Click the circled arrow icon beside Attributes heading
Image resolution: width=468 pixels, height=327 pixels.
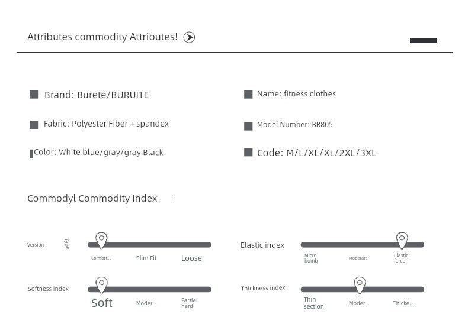pyautogui.click(x=189, y=37)
